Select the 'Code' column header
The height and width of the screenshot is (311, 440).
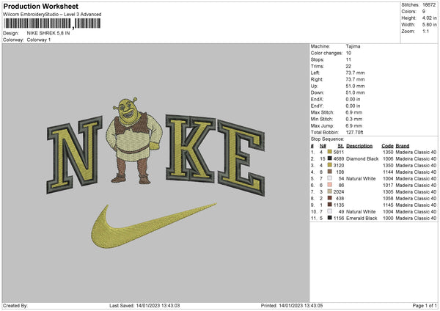click(387, 146)
